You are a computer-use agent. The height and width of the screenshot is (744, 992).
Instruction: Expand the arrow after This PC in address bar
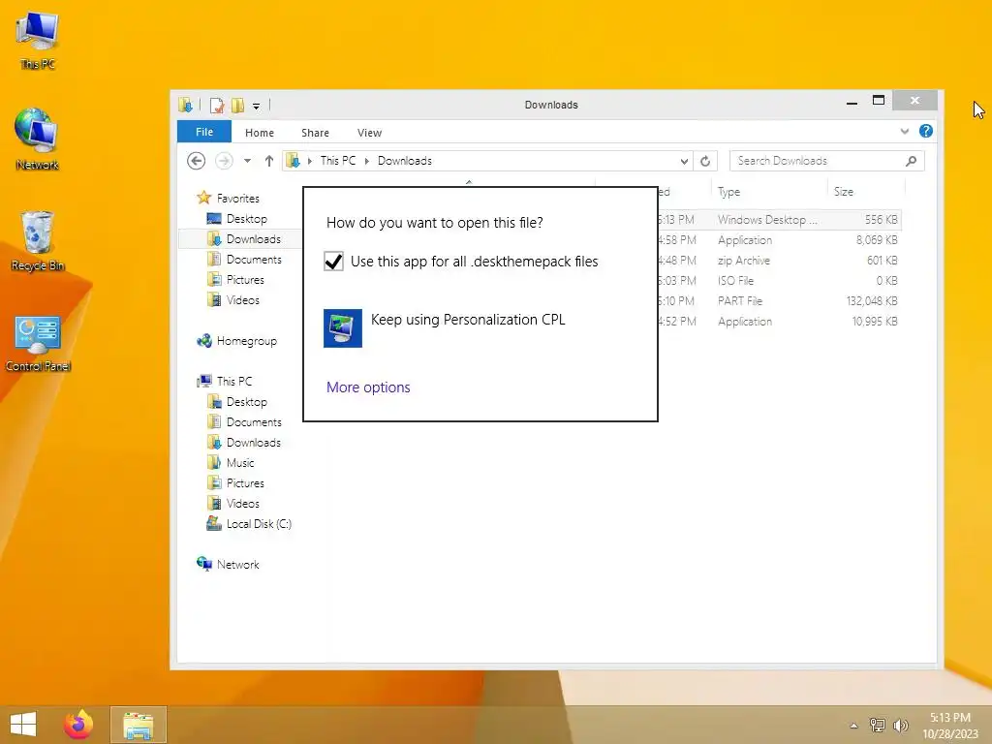coord(367,161)
